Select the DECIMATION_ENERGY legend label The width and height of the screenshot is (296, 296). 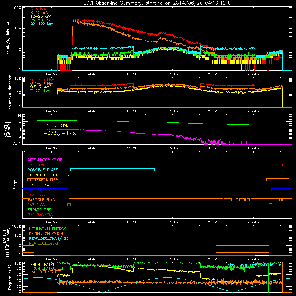pos(47,229)
